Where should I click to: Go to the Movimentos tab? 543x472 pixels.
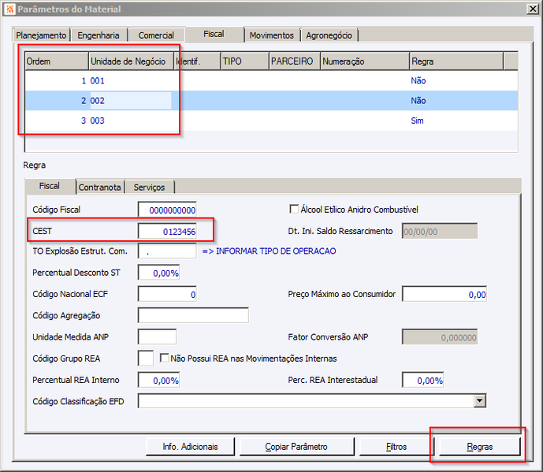(x=272, y=35)
